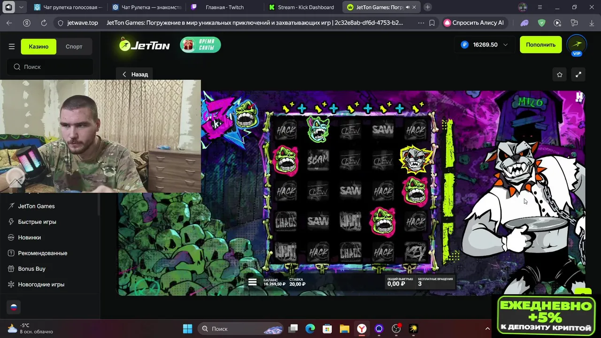Open Yandex home via Я button

[x=27, y=23]
